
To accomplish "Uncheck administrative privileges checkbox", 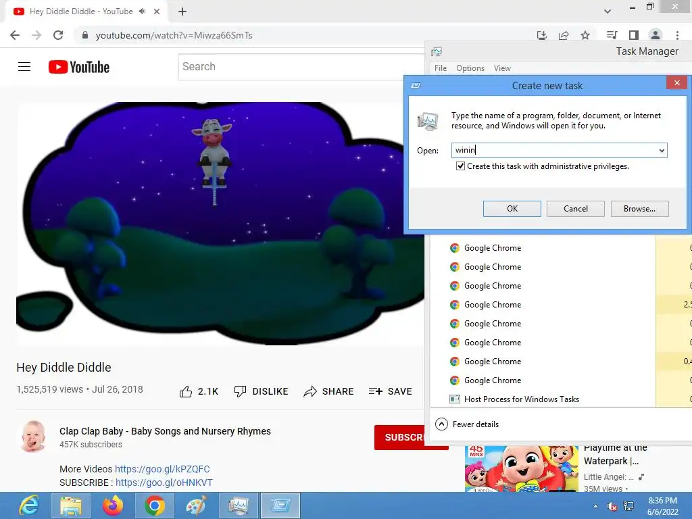I will click(460, 166).
